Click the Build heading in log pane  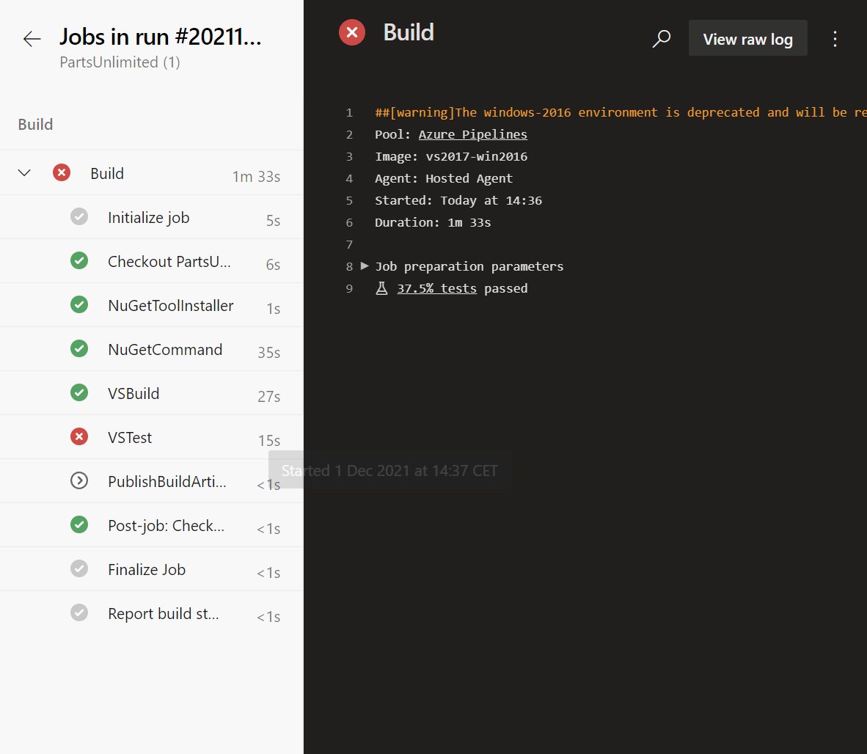(x=409, y=32)
